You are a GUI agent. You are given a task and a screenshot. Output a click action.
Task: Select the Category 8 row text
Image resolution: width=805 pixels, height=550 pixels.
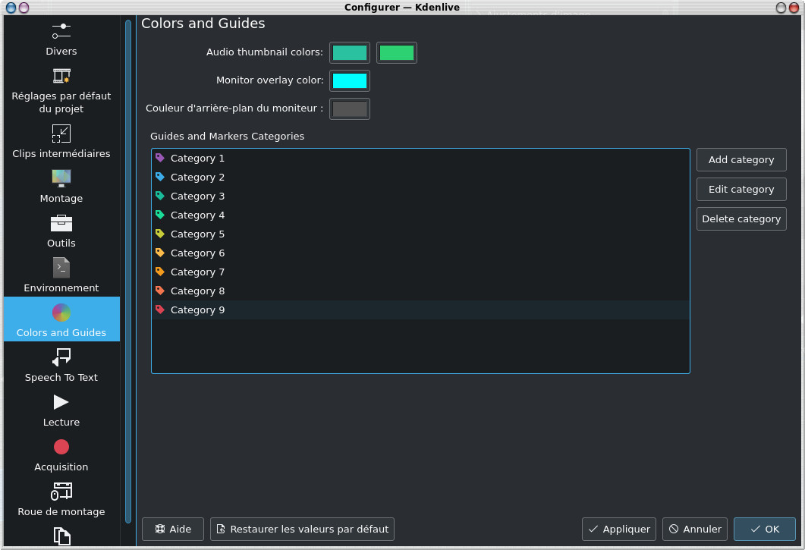tap(198, 291)
